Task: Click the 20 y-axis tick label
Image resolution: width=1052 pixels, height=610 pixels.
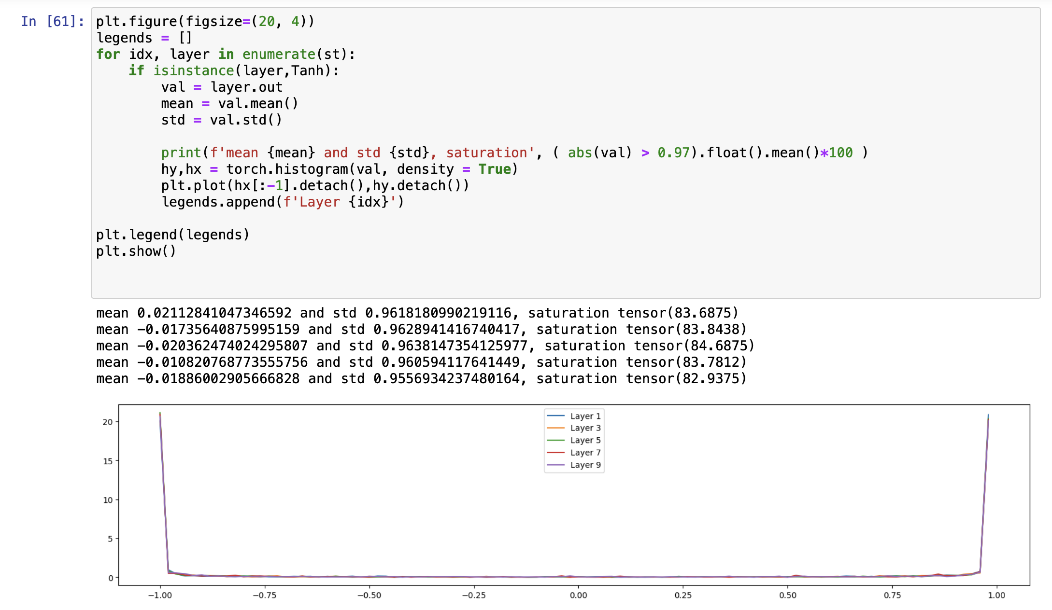Action: click(107, 422)
